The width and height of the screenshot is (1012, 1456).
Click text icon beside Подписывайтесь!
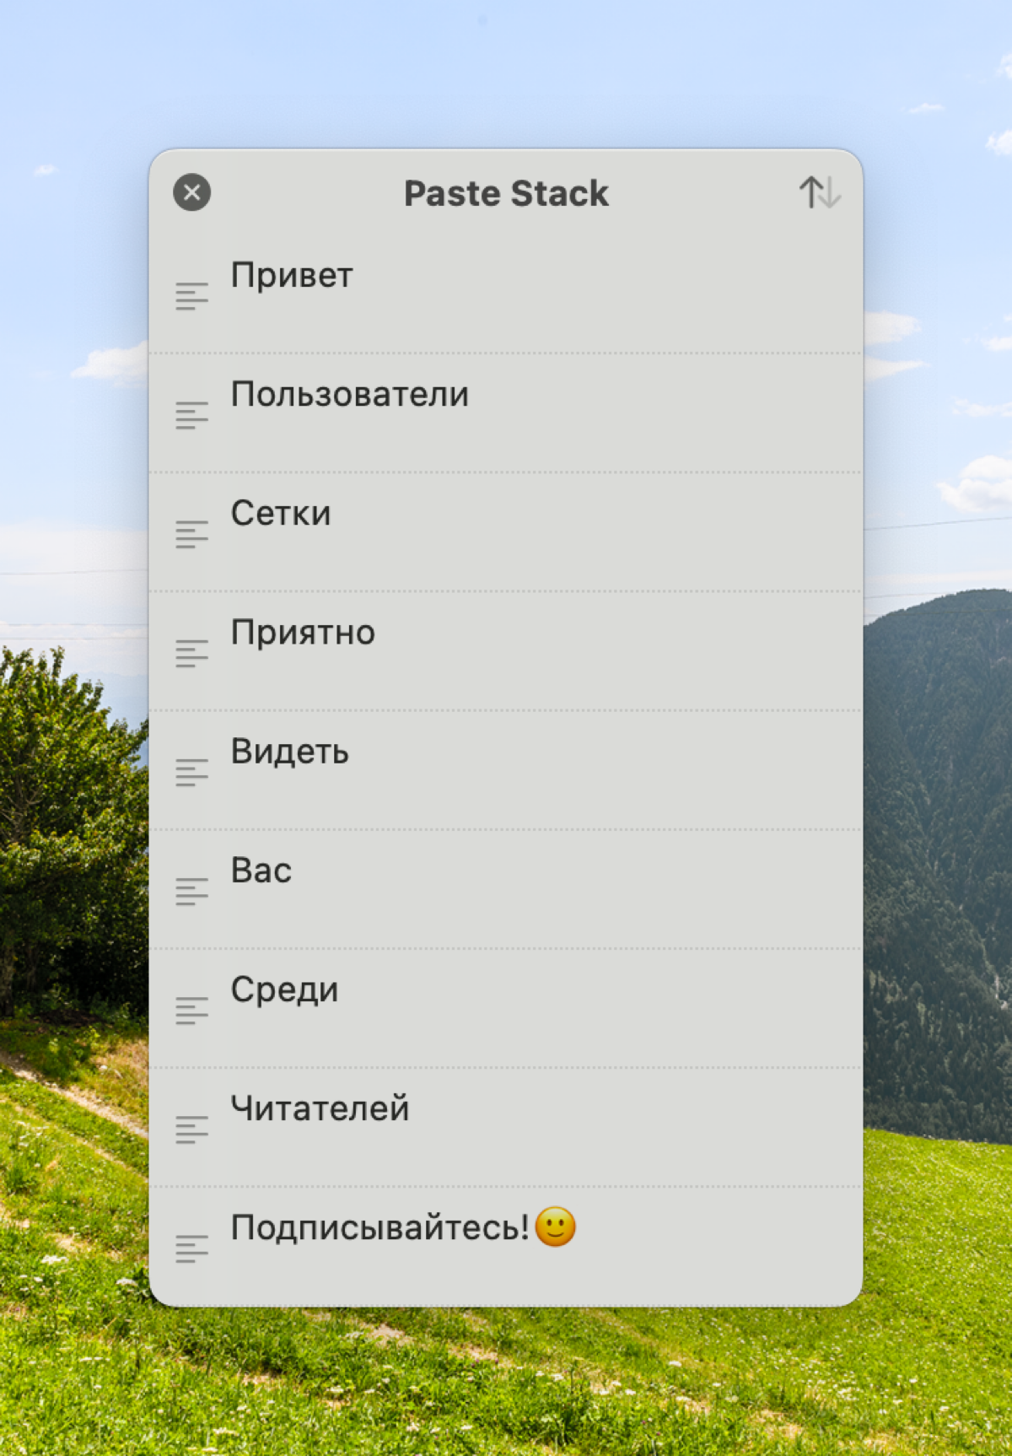[x=191, y=1248]
